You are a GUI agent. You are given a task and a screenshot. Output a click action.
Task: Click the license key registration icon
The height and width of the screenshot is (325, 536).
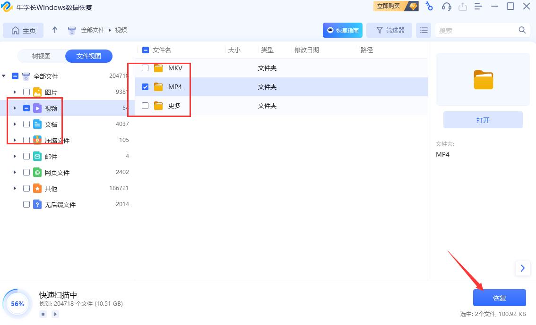click(429, 6)
